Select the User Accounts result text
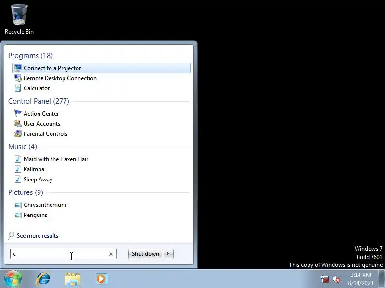385x288 pixels. 42,124
